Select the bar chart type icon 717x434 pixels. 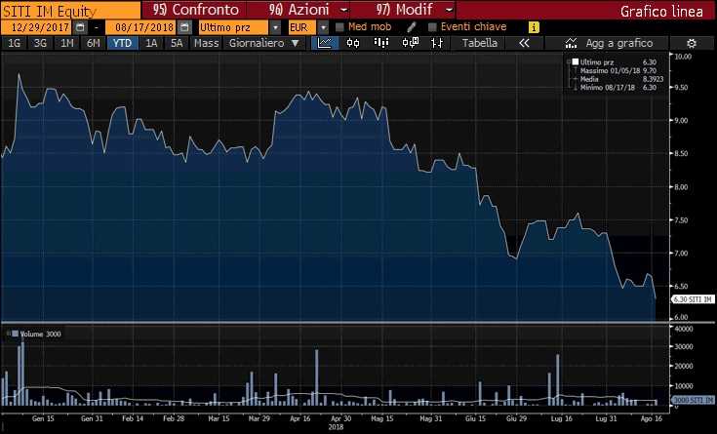380,44
